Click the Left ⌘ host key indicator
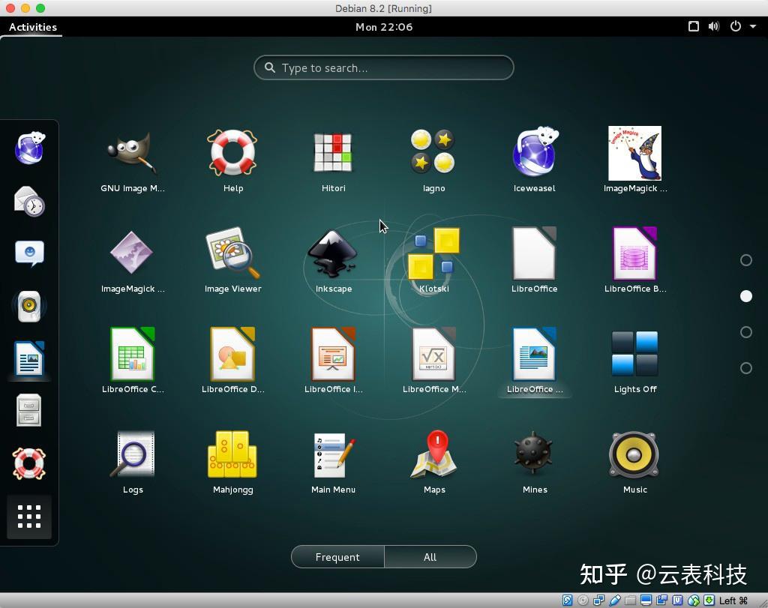Screen dimensions: 768x608 point(733,601)
